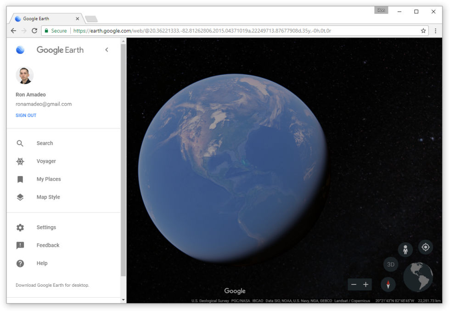The width and height of the screenshot is (450, 311).
Task: Open Map Style layers icon
Action: tap(20, 197)
